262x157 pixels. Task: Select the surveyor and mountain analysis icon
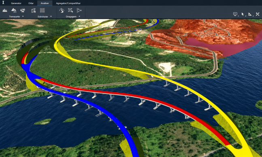click(x=14, y=11)
